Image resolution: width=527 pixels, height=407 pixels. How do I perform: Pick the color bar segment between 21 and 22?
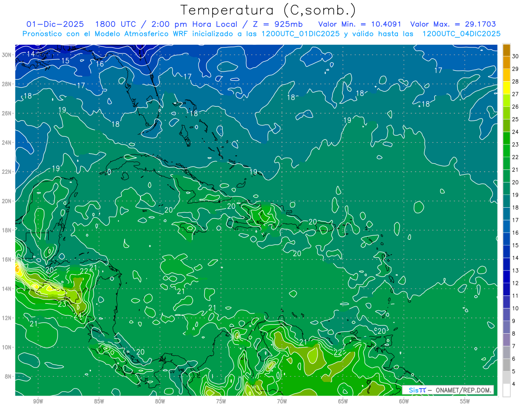(506, 163)
